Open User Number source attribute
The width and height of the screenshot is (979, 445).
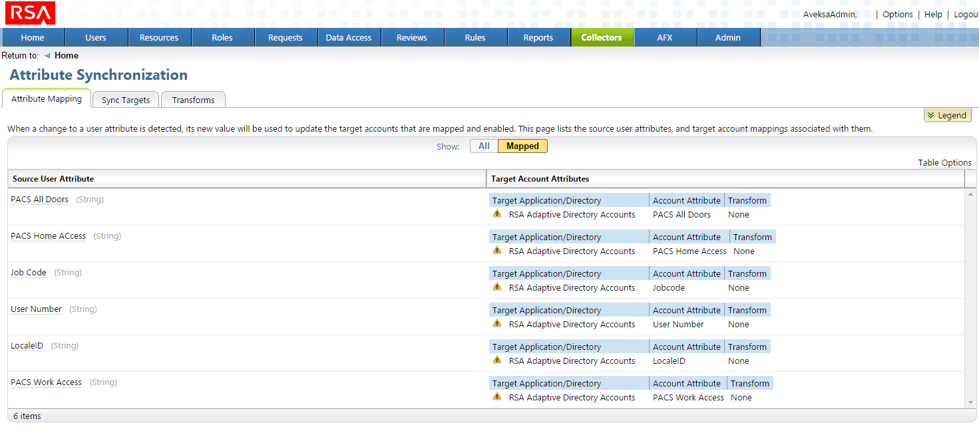(36, 309)
